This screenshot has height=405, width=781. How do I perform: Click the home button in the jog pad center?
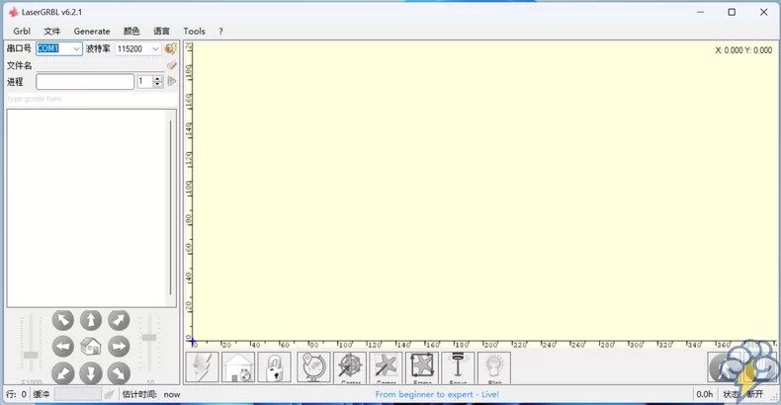[91, 347]
